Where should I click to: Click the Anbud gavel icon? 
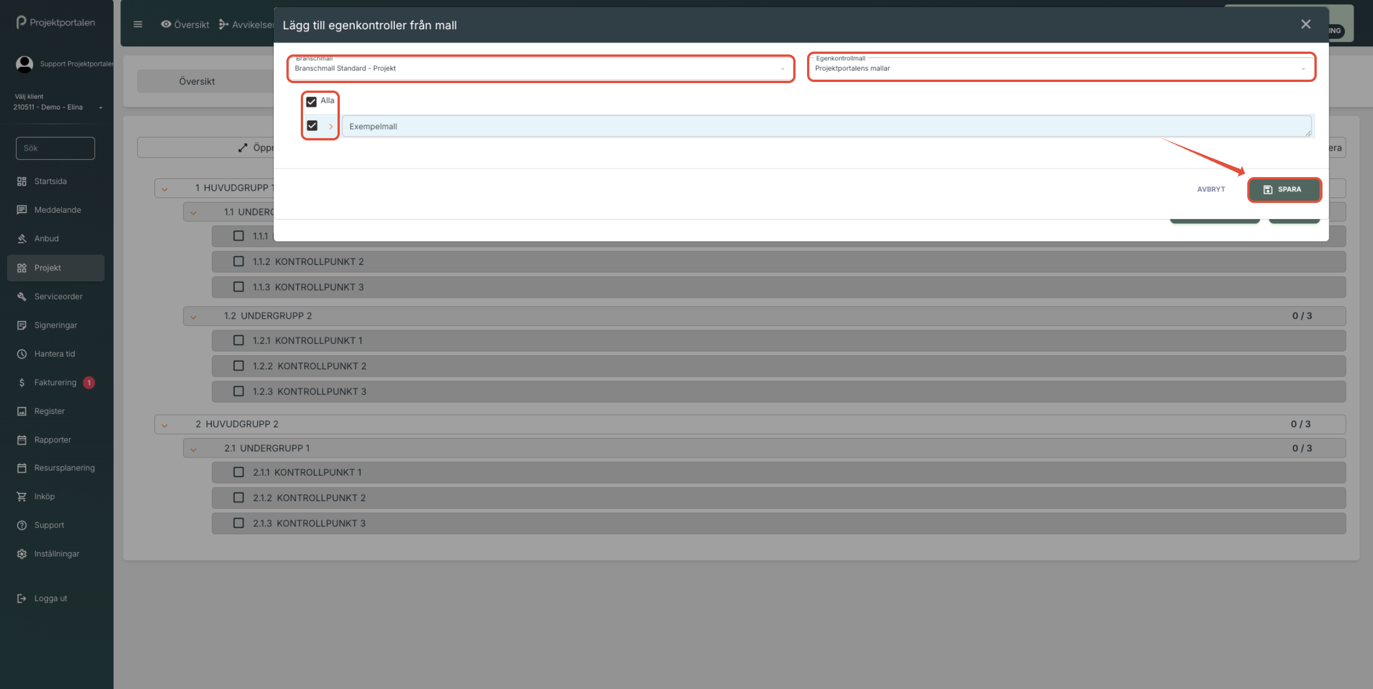coord(22,238)
